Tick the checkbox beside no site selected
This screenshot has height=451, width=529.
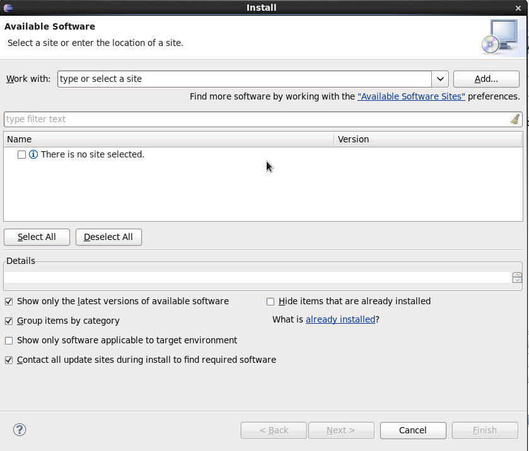22,154
